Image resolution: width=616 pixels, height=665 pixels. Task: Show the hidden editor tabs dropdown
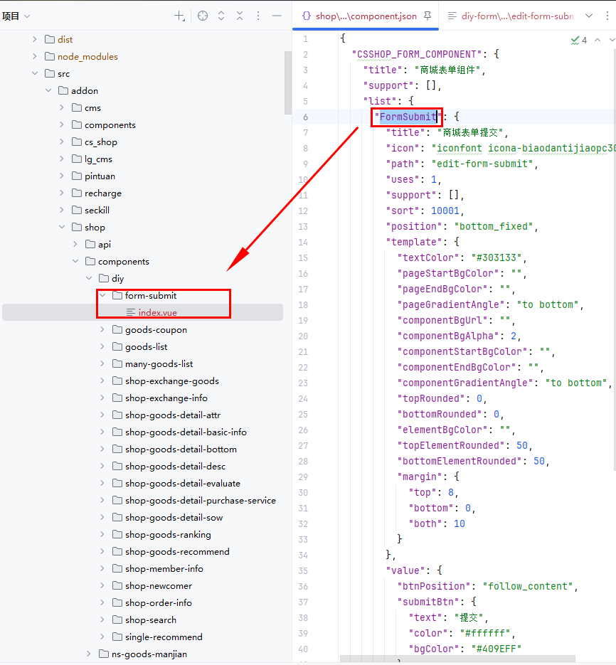(588, 16)
